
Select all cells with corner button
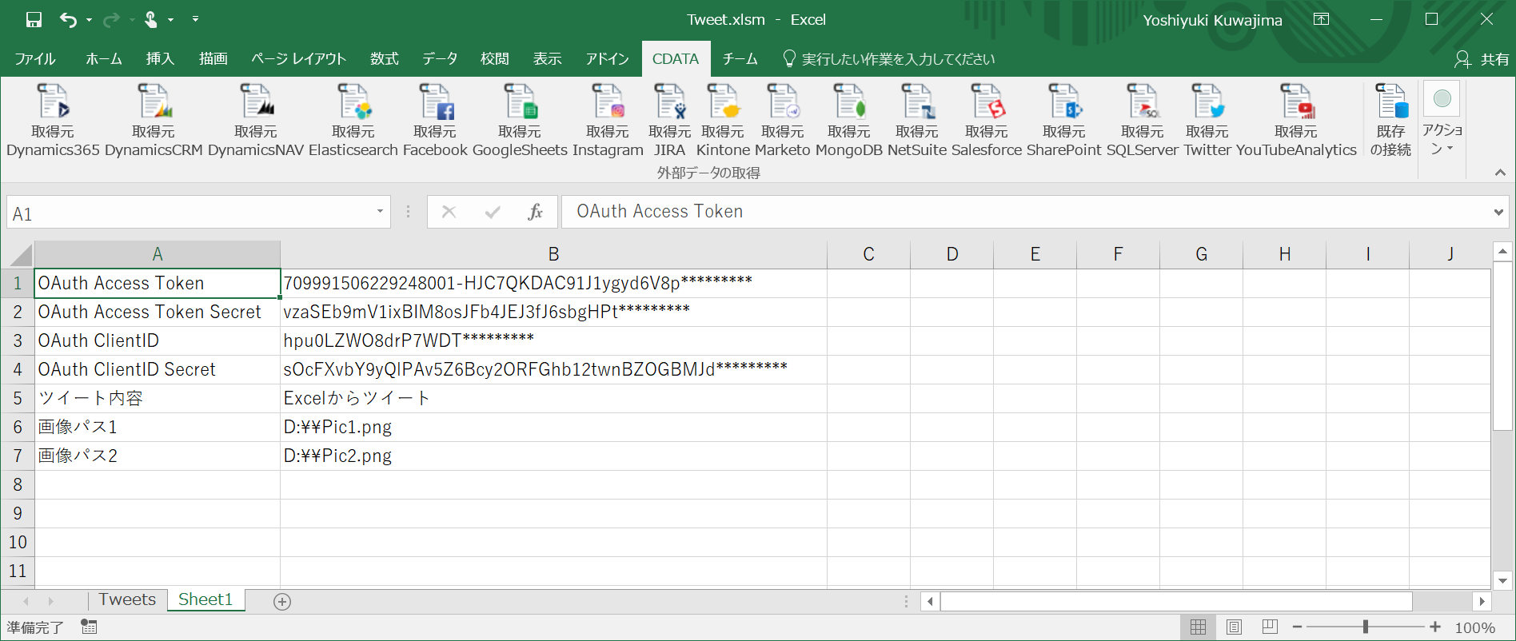18,255
